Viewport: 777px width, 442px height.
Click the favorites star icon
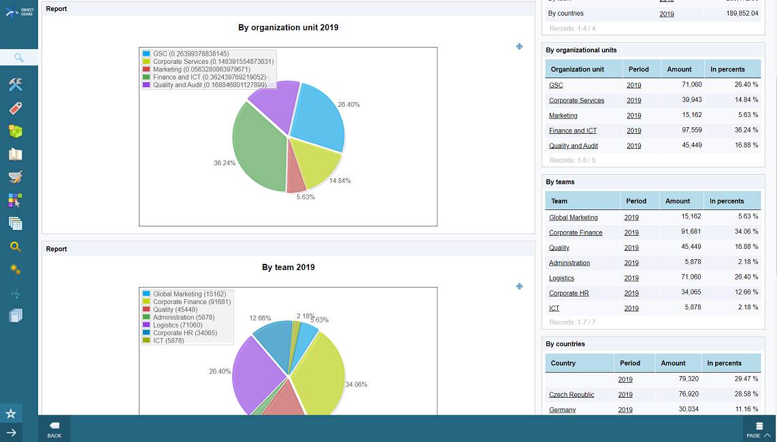(x=11, y=413)
